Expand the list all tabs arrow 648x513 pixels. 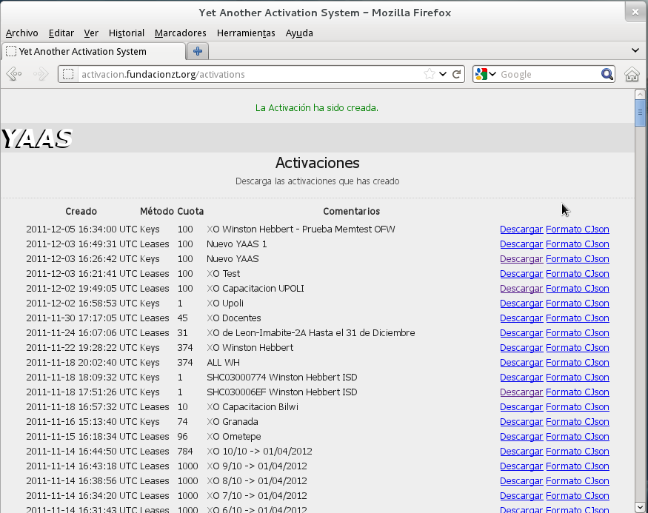(x=635, y=50)
